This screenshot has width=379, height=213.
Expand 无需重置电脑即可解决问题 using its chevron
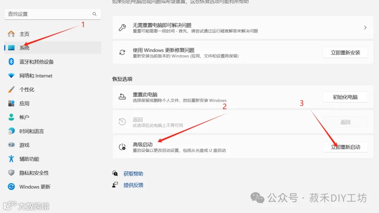[x=365, y=27]
